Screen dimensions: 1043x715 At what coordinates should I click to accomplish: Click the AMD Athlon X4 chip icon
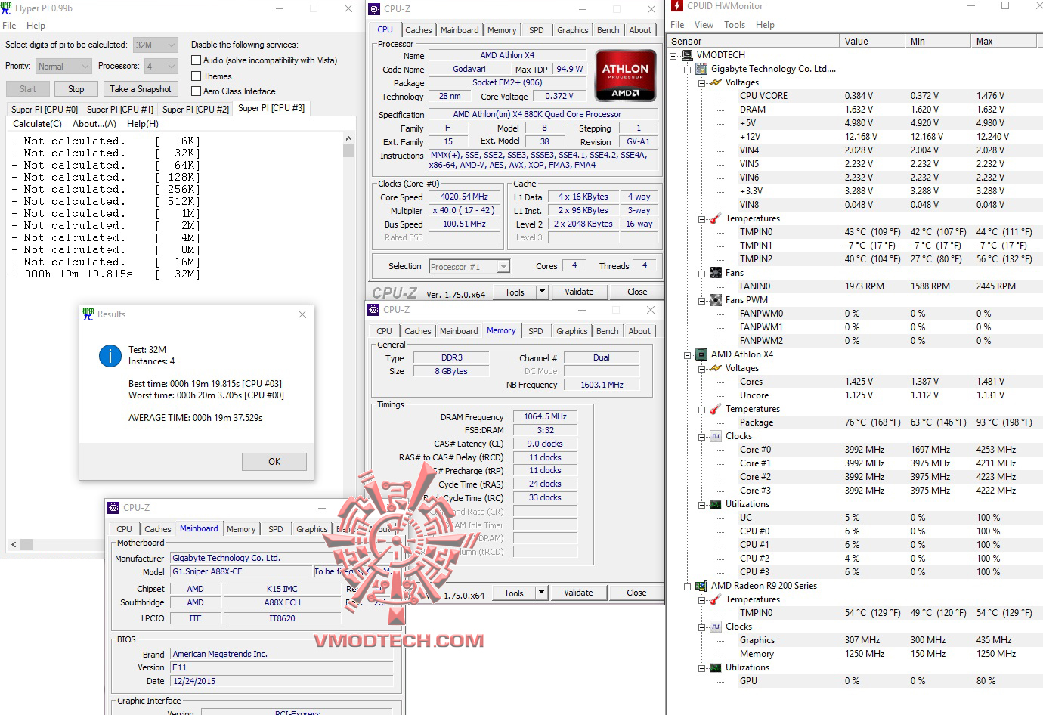(701, 354)
